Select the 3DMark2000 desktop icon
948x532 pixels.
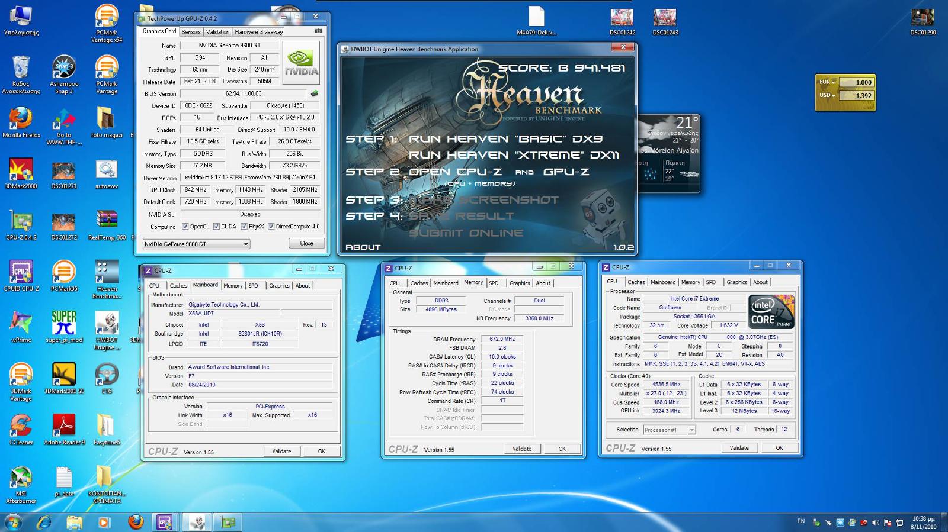(21, 173)
